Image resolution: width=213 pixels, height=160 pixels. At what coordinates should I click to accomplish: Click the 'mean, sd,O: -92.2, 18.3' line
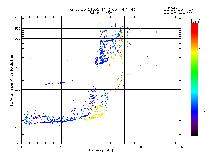[x=177, y=10]
